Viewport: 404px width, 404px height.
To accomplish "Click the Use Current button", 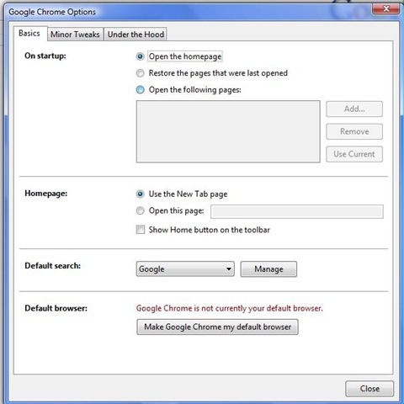I will (x=354, y=154).
